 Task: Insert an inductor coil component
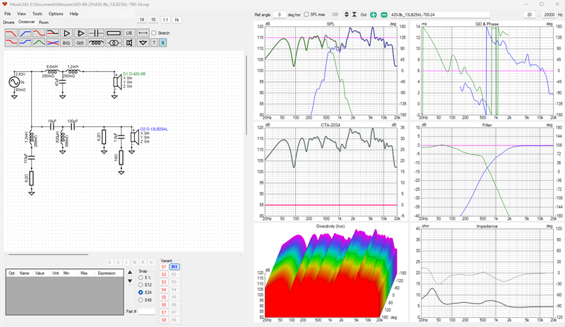point(96,43)
